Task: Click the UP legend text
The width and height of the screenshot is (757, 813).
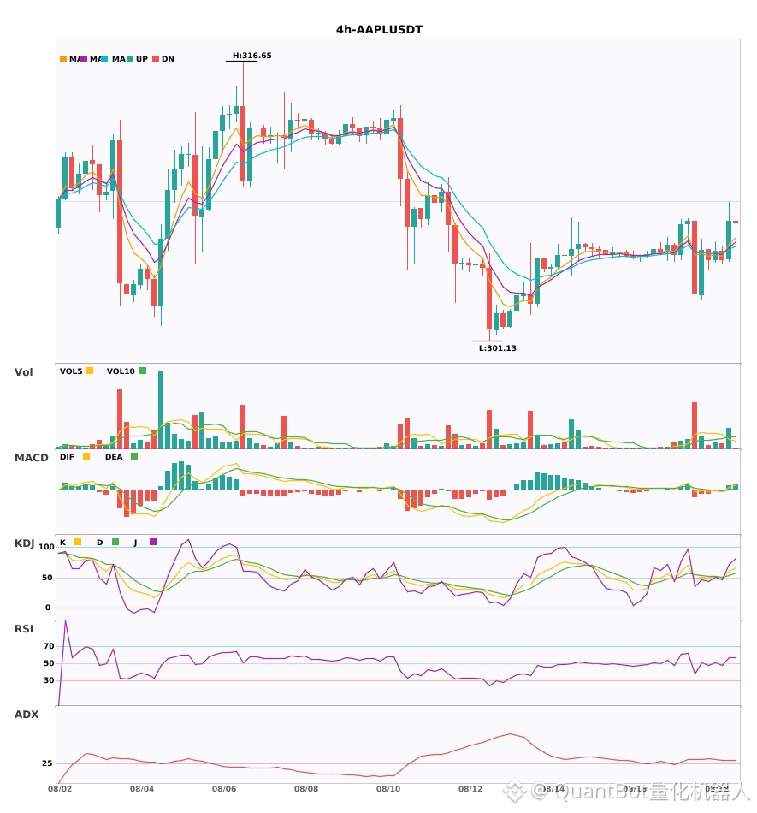Action: pyautogui.click(x=142, y=59)
